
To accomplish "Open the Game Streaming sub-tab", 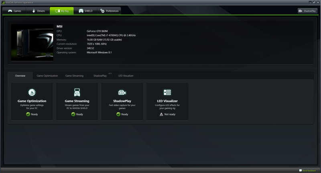I will [74, 76].
